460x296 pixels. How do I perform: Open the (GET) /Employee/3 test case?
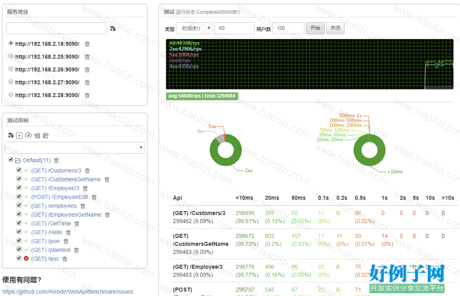55,188
